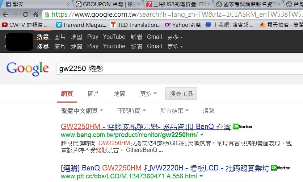
Task: Open the GW2250HM BenQ 台灣 result link
Action: point(146,127)
